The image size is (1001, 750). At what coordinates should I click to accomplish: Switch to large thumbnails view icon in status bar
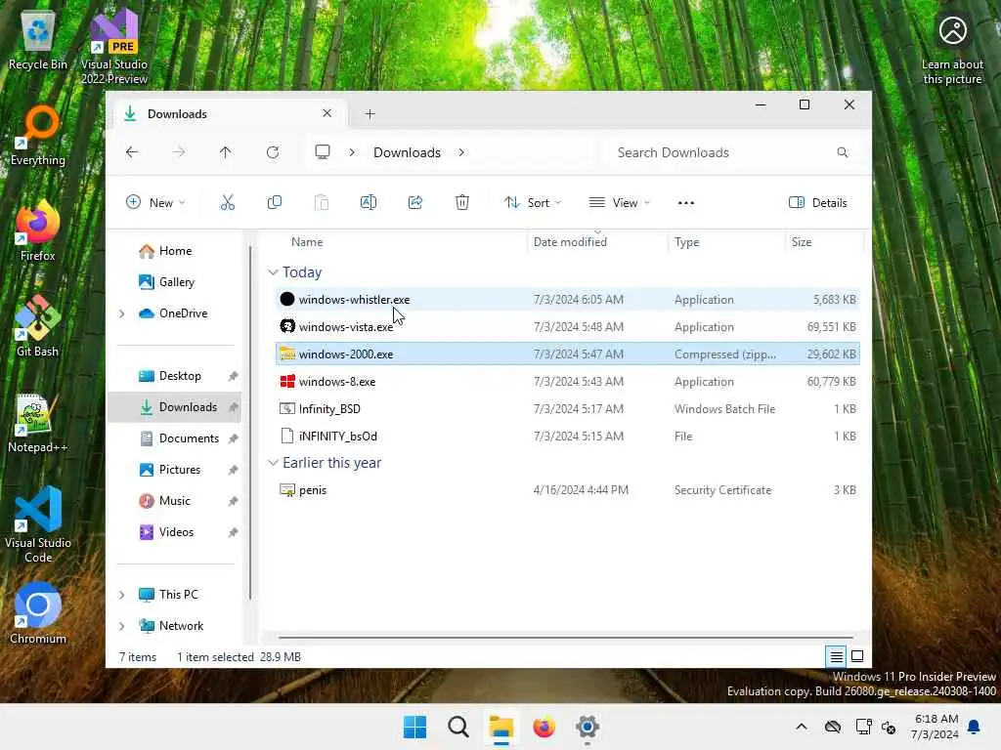(857, 656)
